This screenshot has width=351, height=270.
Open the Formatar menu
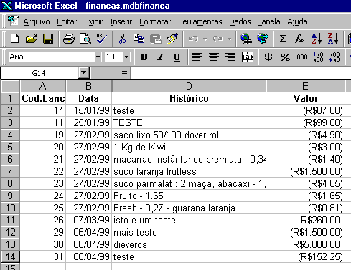click(x=155, y=21)
